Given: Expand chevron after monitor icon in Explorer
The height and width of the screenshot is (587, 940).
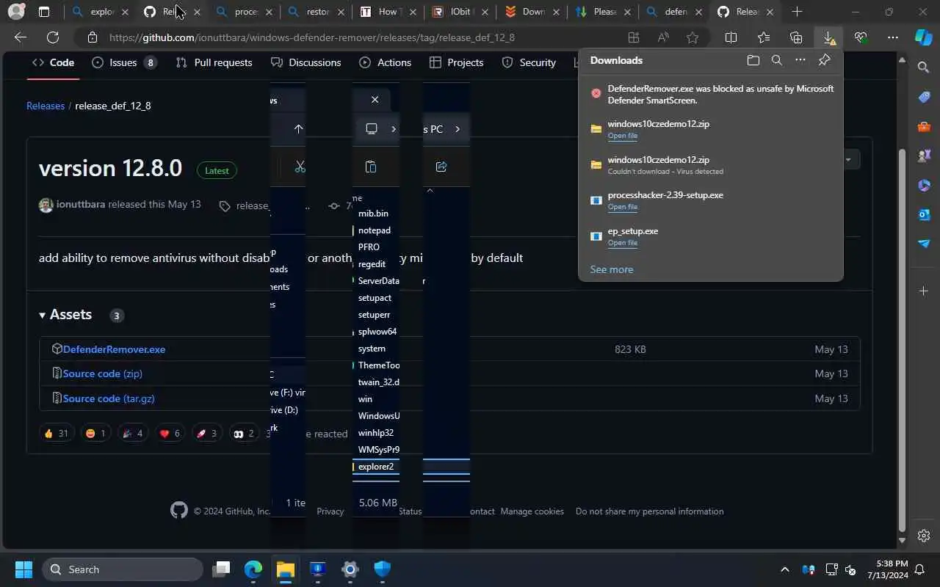Looking at the screenshot, I should coord(394,129).
